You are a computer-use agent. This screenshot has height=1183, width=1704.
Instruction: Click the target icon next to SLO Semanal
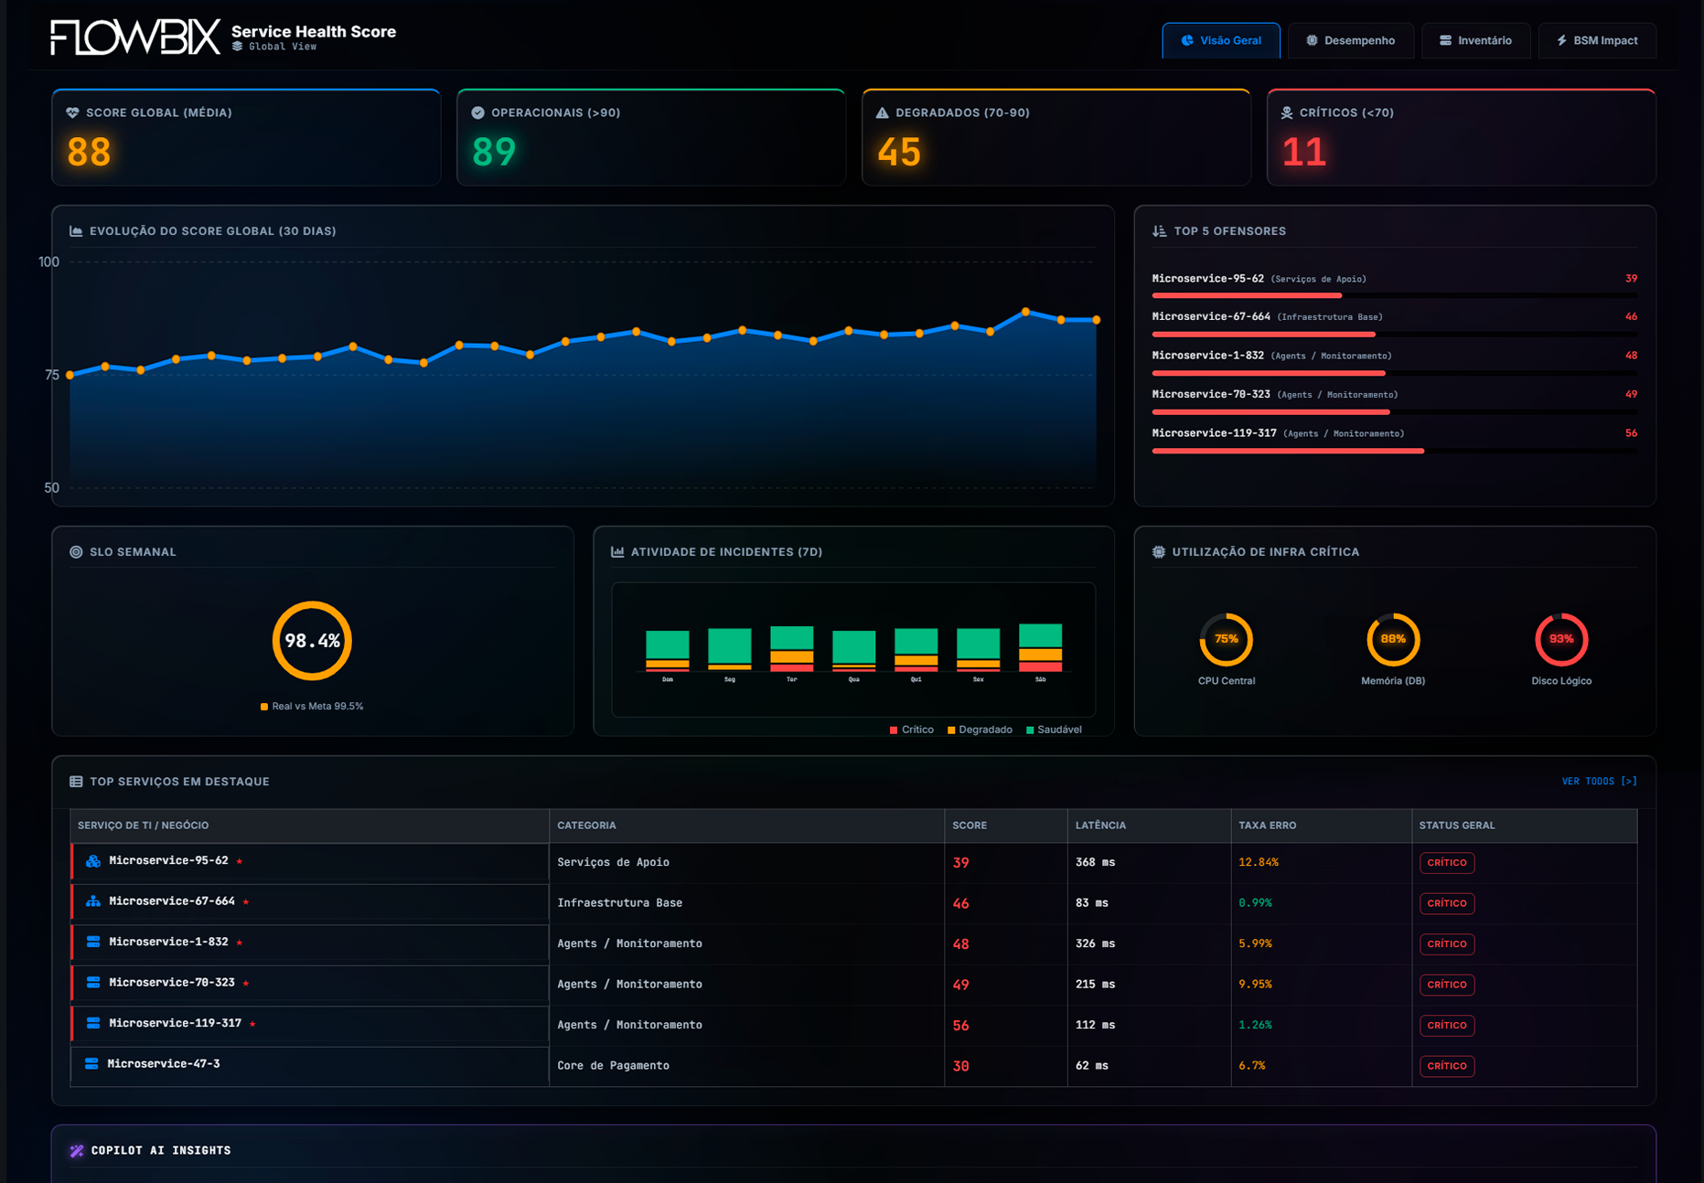click(75, 551)
